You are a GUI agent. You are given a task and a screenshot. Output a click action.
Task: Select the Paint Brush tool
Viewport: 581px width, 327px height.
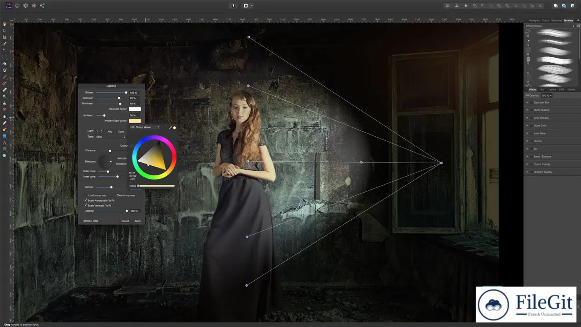point(5,77)
